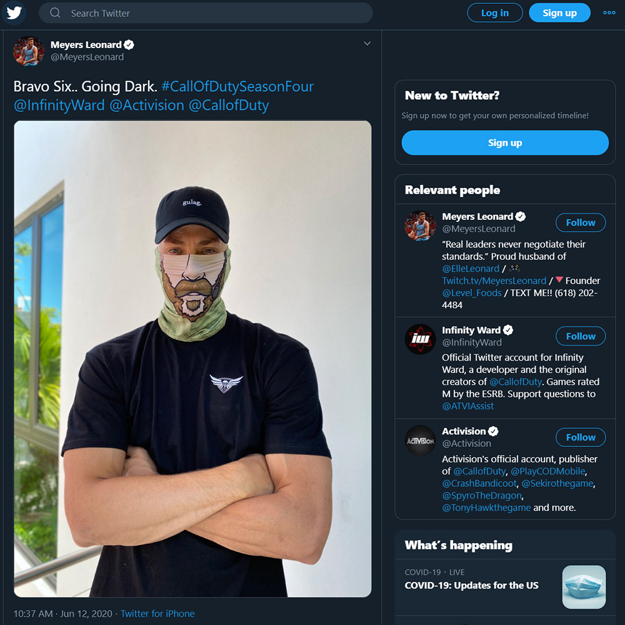The height and width of the screenshot is (625, 625).
Task: Follow Meyers Leonard
Action: [x=580, y=222]
